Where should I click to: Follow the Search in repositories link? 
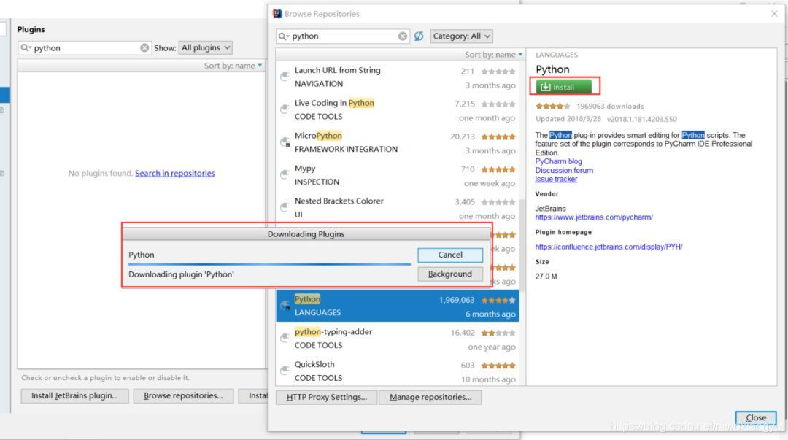[x=175, y=174]
